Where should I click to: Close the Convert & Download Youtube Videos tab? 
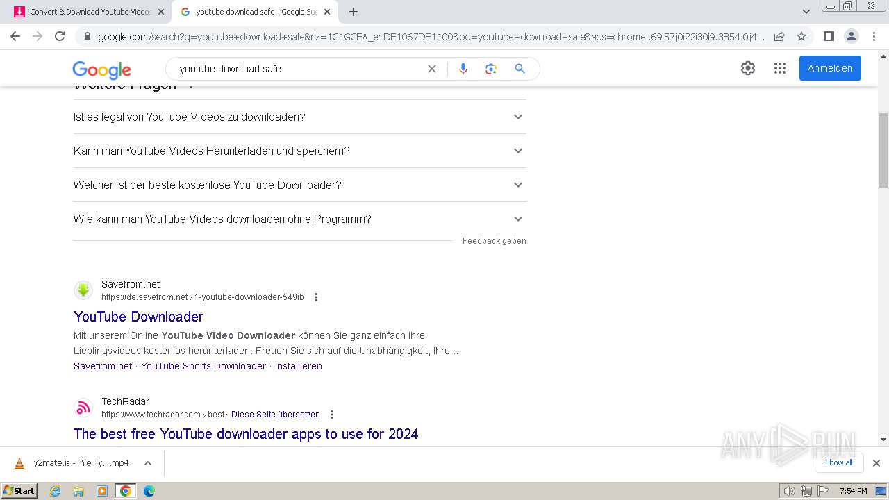(160, 12)
